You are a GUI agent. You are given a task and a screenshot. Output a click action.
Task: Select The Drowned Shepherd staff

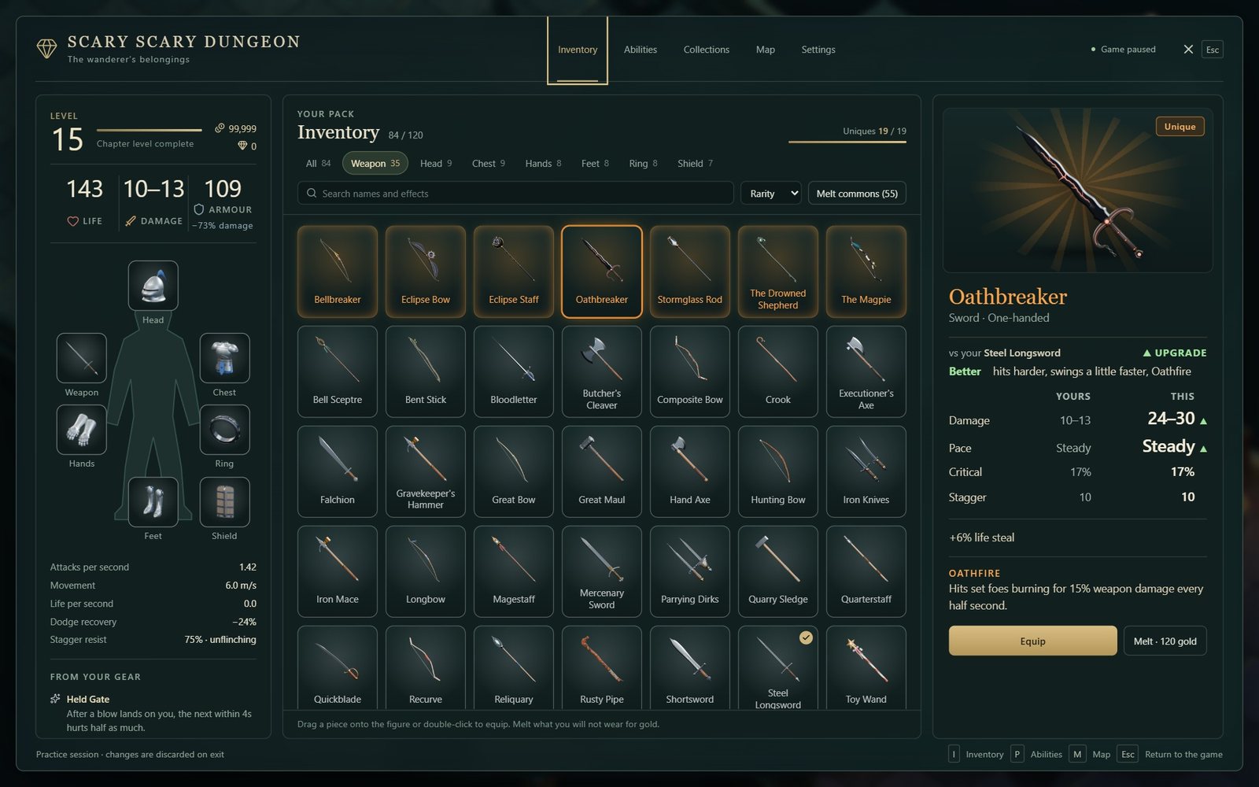[x=778, y=272]
